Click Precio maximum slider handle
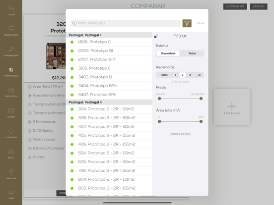Image resolution: width=274 pixels, height=205 pixels. click(201, 99)
